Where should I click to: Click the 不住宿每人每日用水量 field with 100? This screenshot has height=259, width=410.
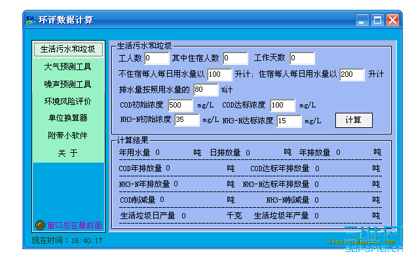[219, 75]
